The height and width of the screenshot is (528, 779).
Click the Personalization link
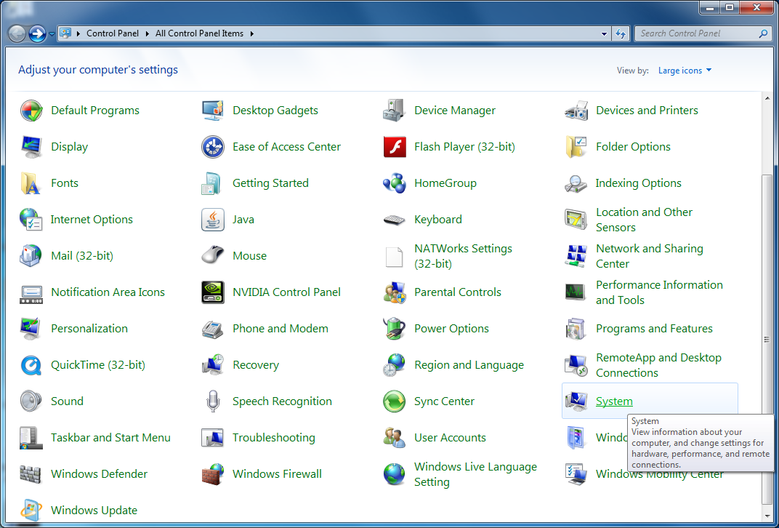pyautogui.click(x=89, y=328)
